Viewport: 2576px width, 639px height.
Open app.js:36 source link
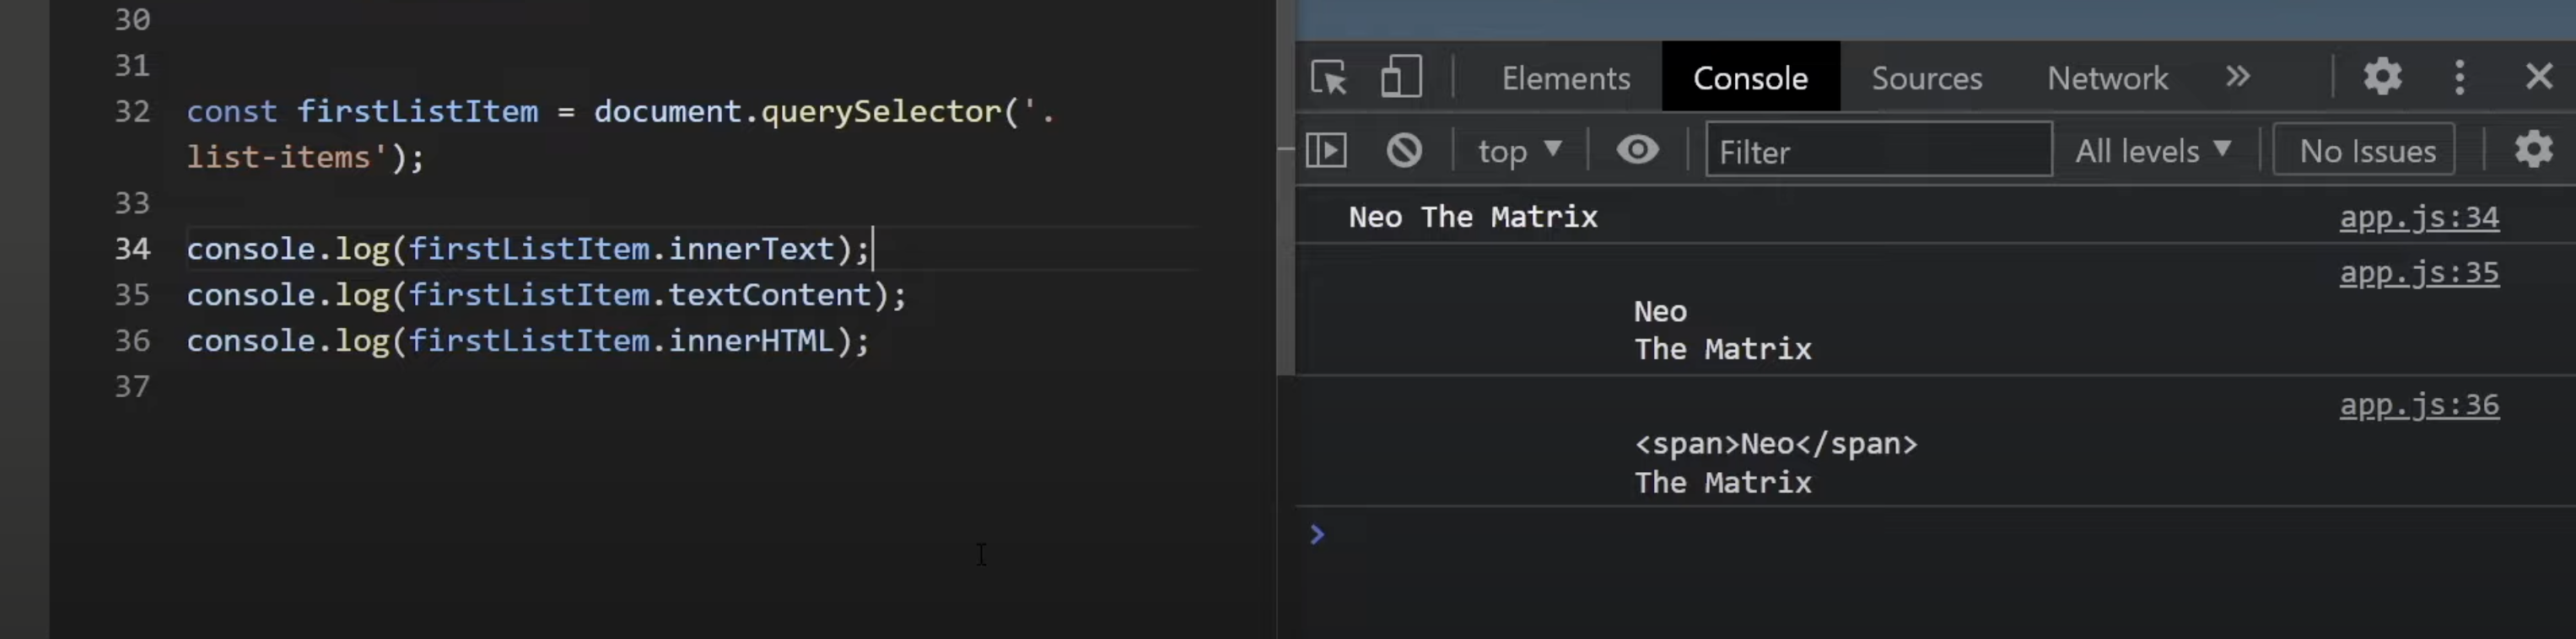tap(2418, 405)
